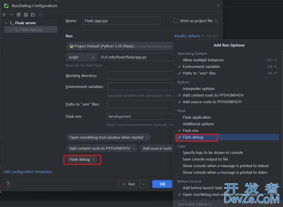This screenshot has width=283, height=207.
Task: Remove the Add content roots to PYTHONPATH chip
Action: click(x=134, y=149)
